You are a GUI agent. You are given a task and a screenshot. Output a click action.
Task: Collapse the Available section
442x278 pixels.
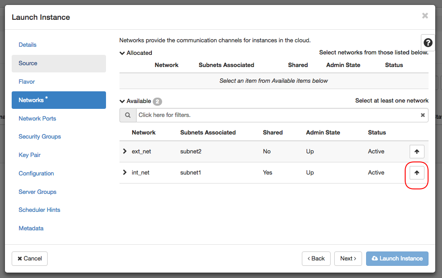[122, 101]
